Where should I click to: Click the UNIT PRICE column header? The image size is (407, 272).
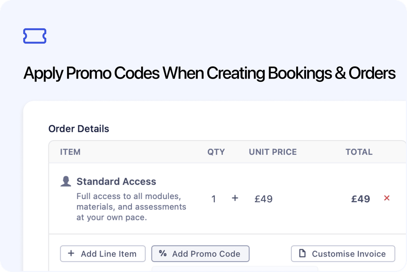[x=273, y=152]
